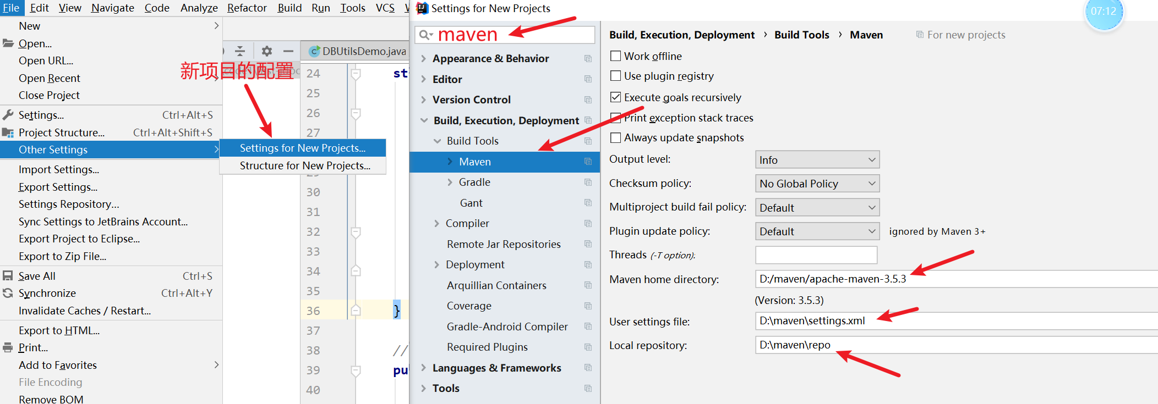The image size is (1158, 404).
Task: Open the Refactor menu
Action: (247, 8)
